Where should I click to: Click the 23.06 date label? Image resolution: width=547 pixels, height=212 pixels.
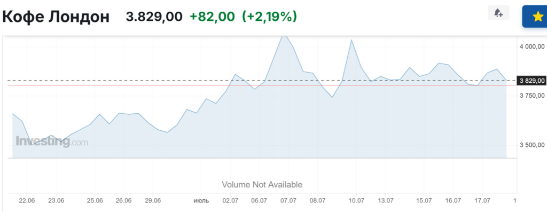point(57,200)
